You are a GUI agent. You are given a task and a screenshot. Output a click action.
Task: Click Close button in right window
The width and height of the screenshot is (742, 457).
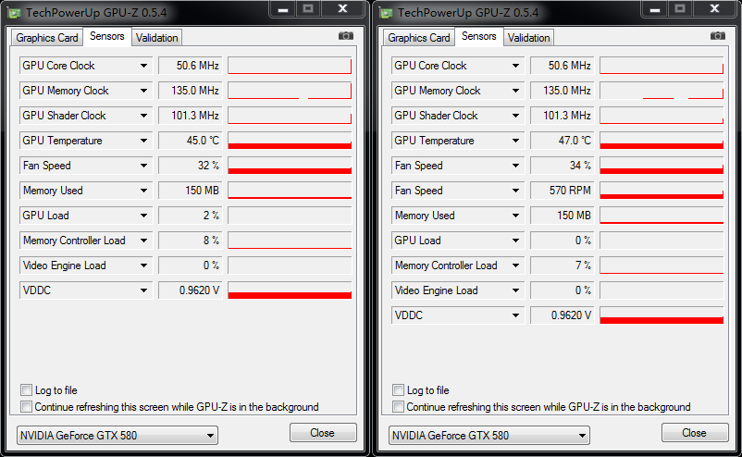pyautogui.click(x=695, y=433)
